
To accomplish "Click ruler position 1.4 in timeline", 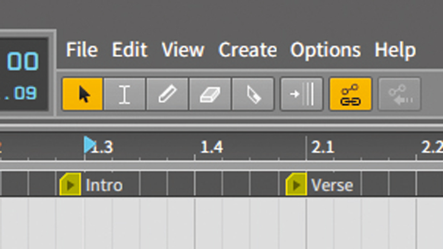I will [x=212, y=147].
